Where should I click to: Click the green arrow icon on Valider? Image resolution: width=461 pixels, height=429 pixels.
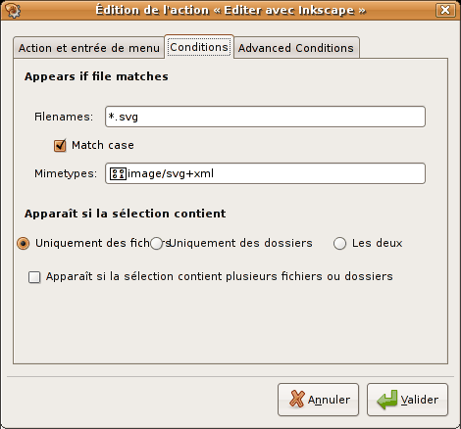(387, 399)
